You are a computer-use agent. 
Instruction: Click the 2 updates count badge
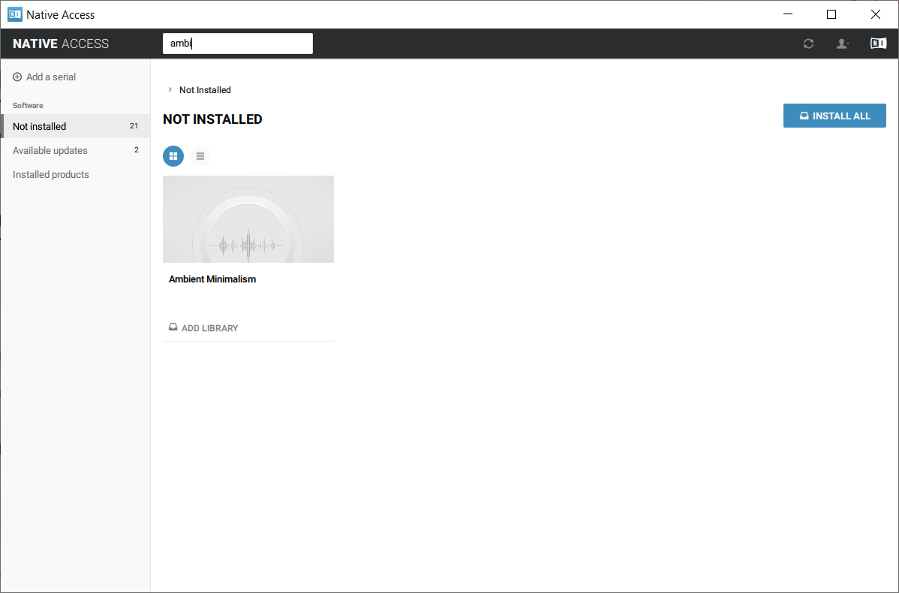[x=136, y=149]
